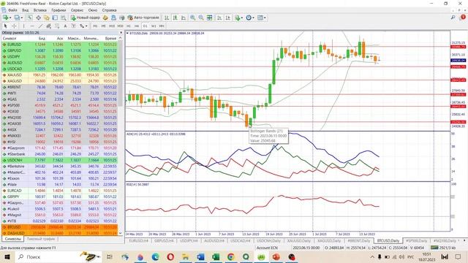468x263 pixels.
Task: Select the #Sberbank row in Market Watch
Action: click(59, 154)
